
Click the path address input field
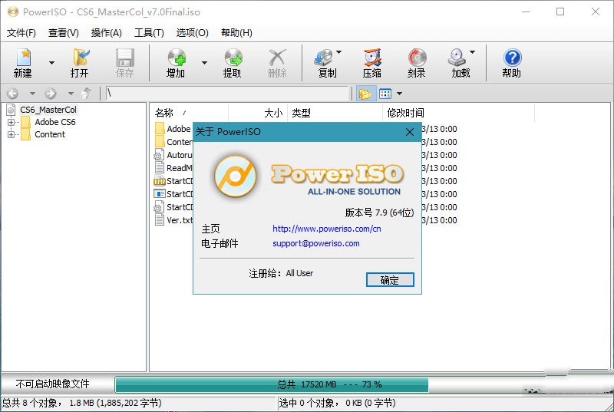pyautogui.click(x=226, y=94)
